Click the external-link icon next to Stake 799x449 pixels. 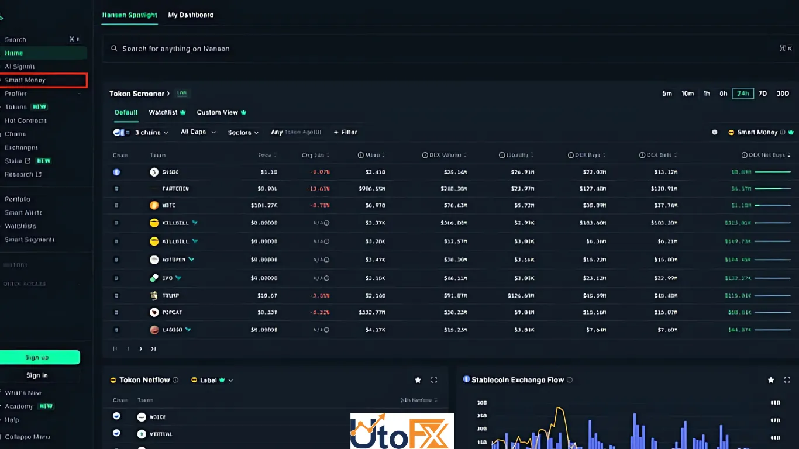(x=27, y=161)
